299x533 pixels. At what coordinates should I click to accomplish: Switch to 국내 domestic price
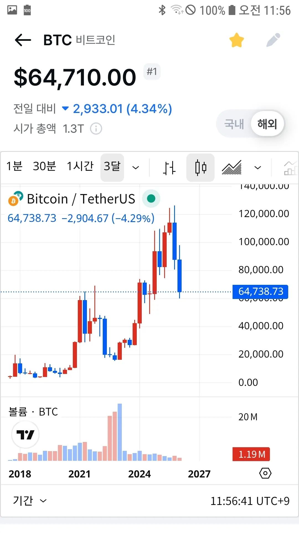(x=234, y=124)
